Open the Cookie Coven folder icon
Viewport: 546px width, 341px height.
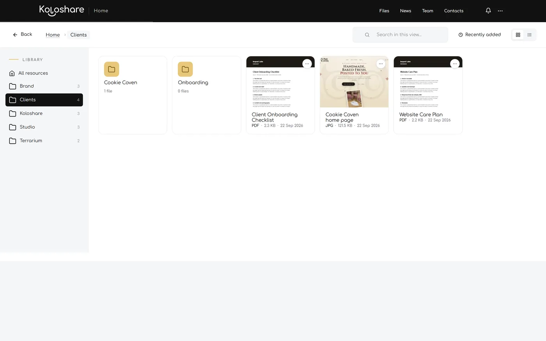tap(112, 69)
